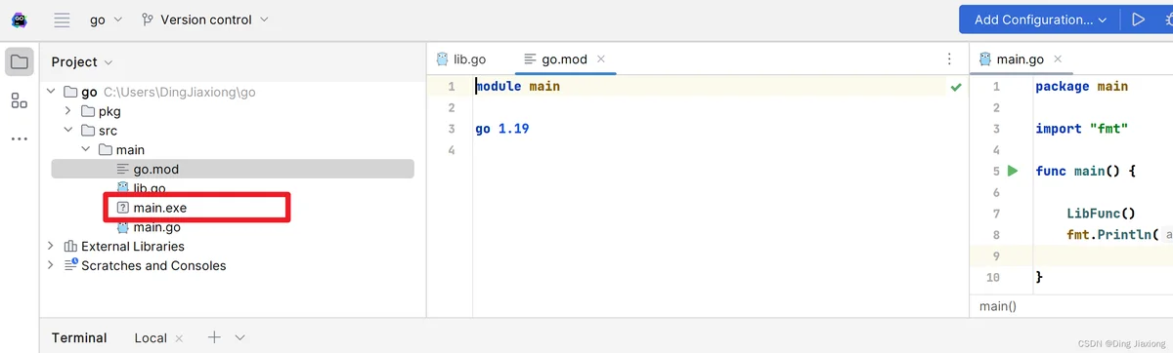Collapse the src folder
Image resolution: width=1173 pixels, height=353 pixels.
[x=67, y=130]
